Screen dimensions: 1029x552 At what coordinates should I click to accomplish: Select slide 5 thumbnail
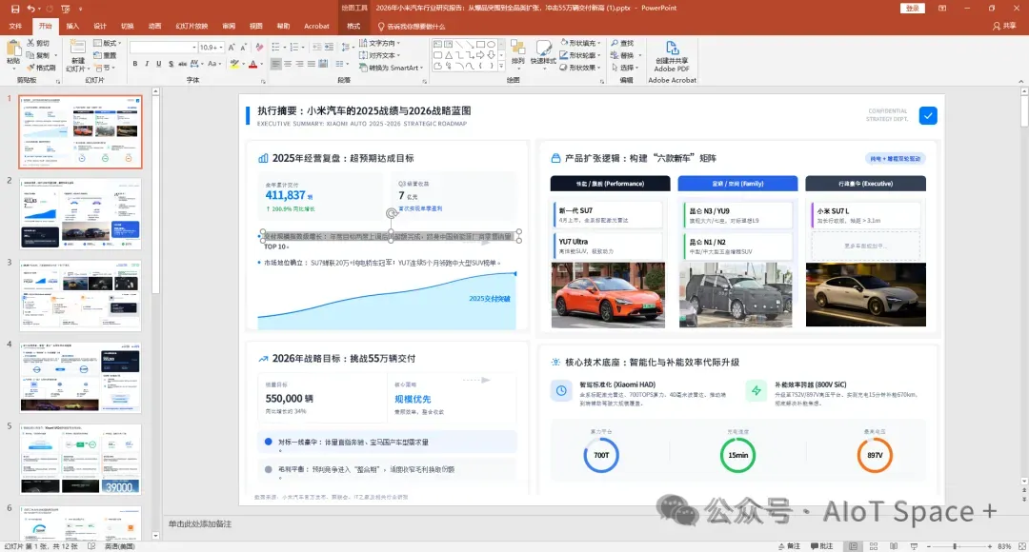pyautogui.click(x=81, y=459)
